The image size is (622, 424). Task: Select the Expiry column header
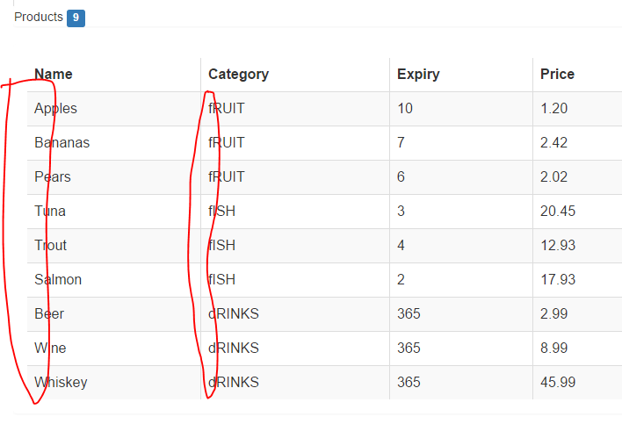pyautogui.click(x=418, y=75)
